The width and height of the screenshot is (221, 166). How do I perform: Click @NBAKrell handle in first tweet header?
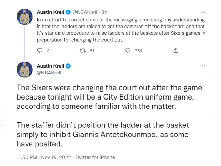click(84, 12)
